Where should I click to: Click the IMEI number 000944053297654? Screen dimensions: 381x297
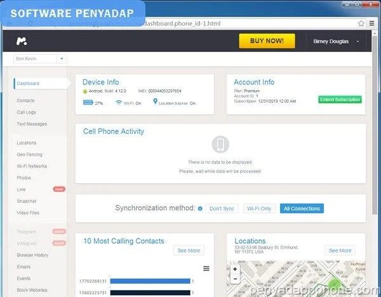click(x=164, y=91)
